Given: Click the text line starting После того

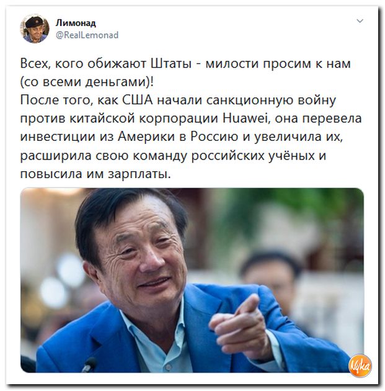Looking at the screenshot, I should click(178, 100).
